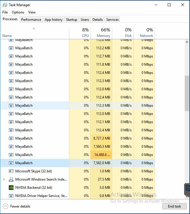Click the Windows Search Indexer magnifier icon
Viewport: 190px width, 214px height.
point(11,179)
